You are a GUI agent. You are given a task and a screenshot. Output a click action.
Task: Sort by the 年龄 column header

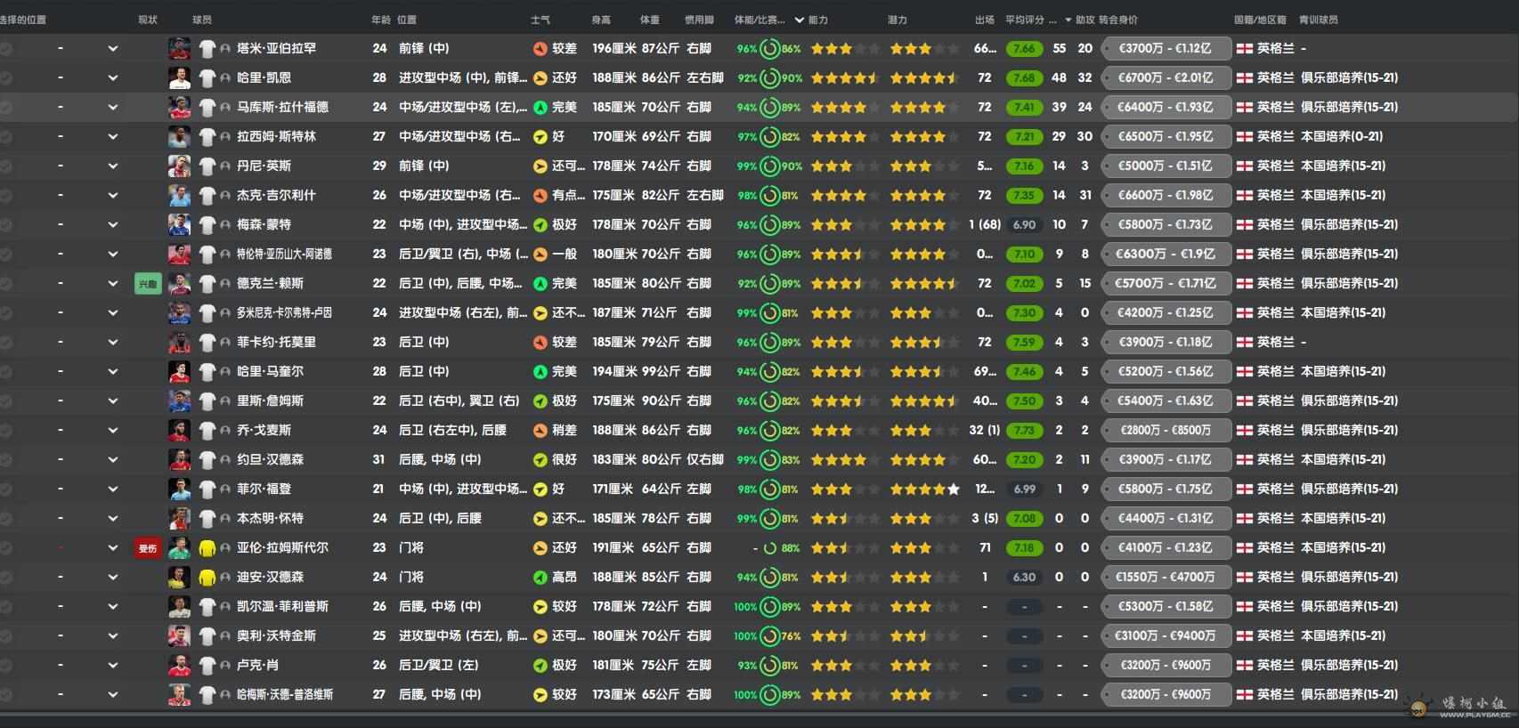[x=380, y=20]
